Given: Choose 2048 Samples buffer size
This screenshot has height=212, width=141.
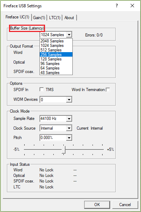Looking at the screenshot, I should (x=56, y=41).
